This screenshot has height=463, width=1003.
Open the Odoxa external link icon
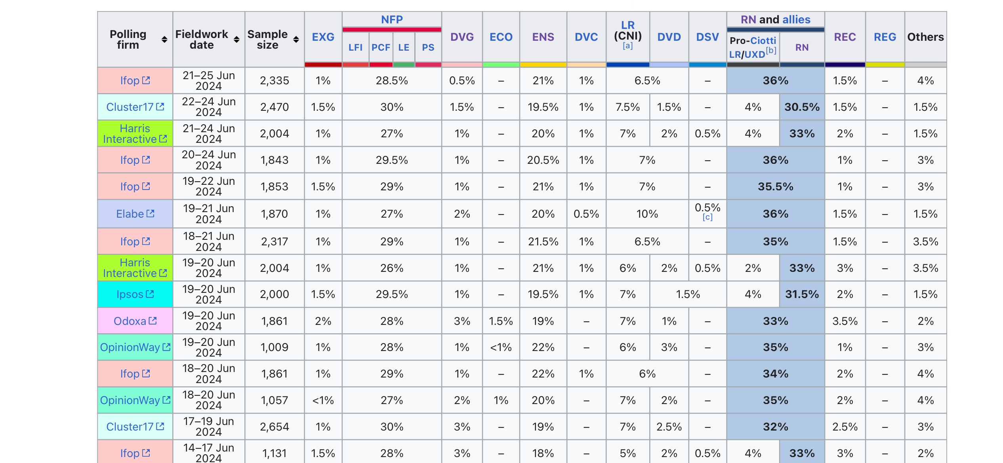click(x=153, y=321)
